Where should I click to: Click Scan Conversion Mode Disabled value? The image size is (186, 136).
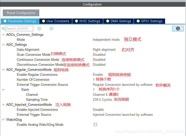pyautogui.click(x=99, y=55)
